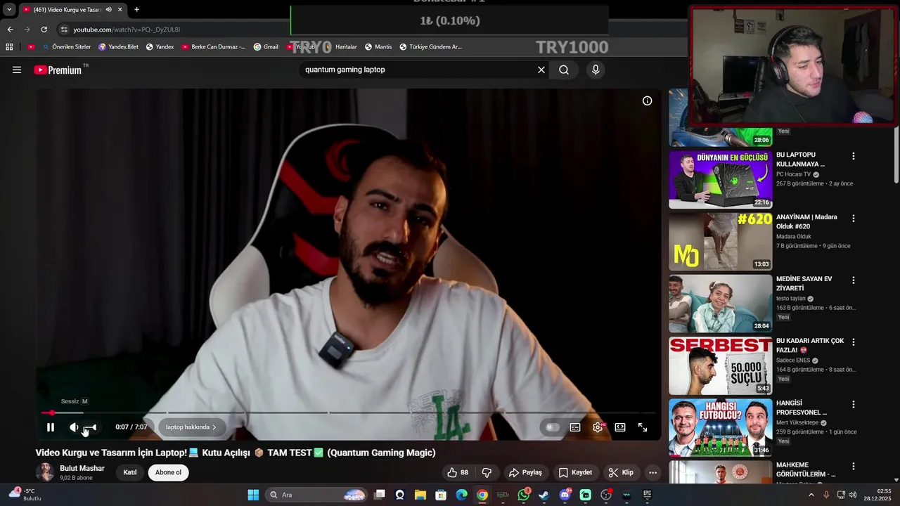Open the 'ANAYİNAM | Madara Olduk #620' title
This screenshot has height=506, width=900.
(806, 221)
